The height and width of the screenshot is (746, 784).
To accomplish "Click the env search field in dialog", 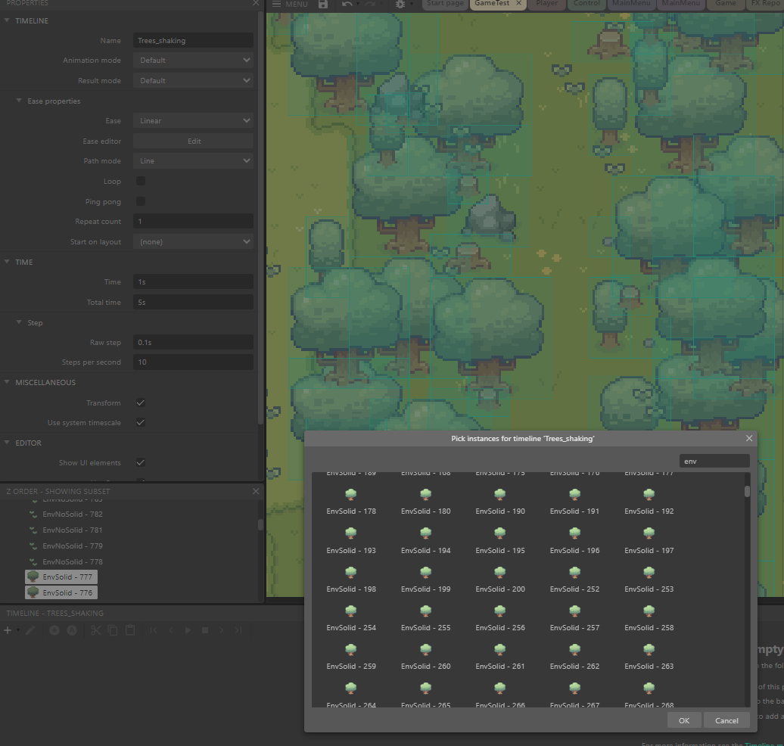I will point(714,461).
